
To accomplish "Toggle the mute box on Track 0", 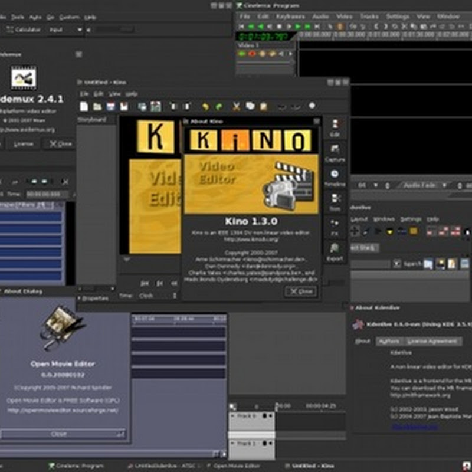I will click(264, 417).
